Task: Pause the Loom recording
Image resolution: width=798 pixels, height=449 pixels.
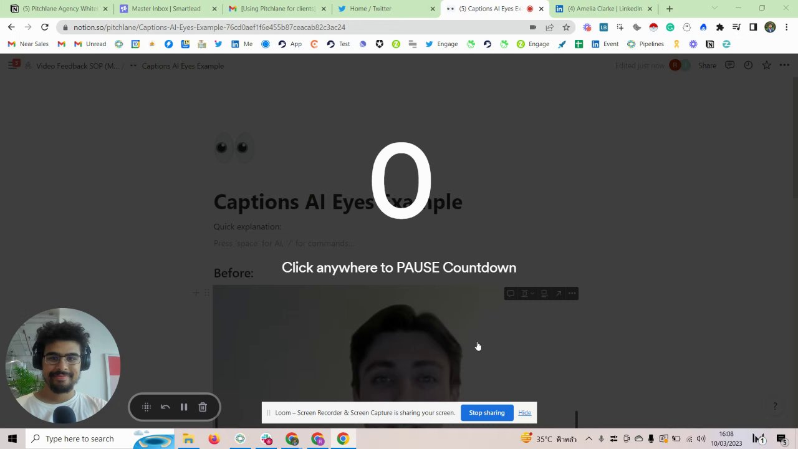Action: coord(184,407)
